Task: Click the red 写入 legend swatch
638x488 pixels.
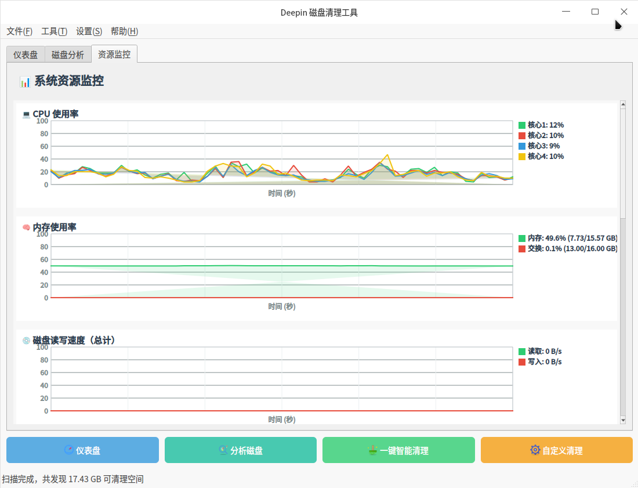Action: [522, 362]
